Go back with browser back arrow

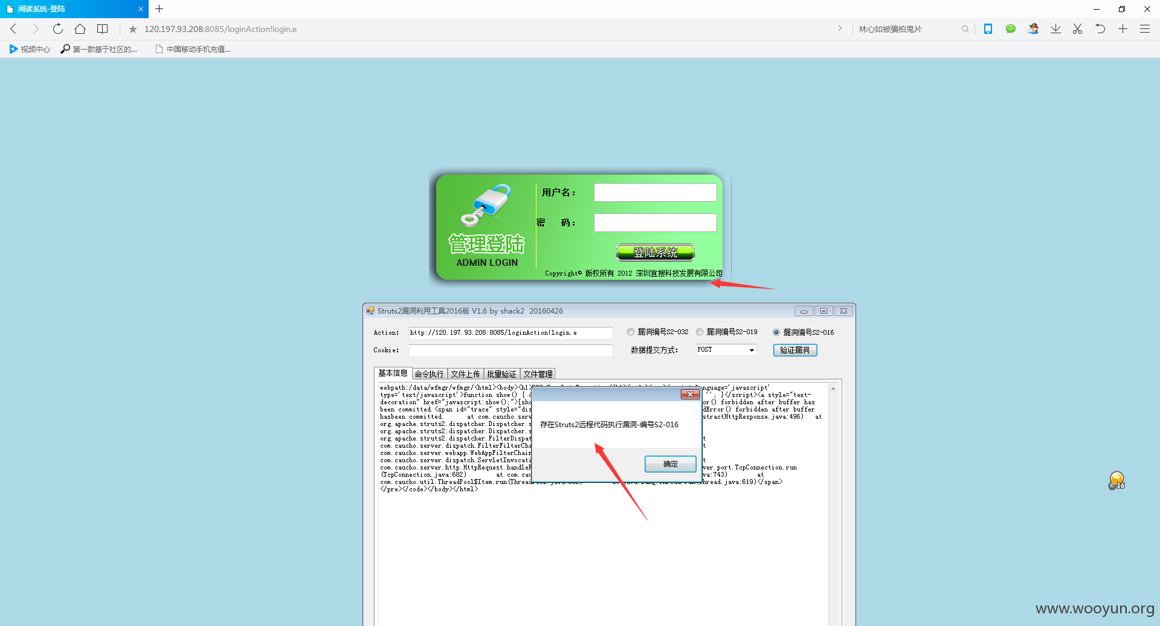click(13, 29)
